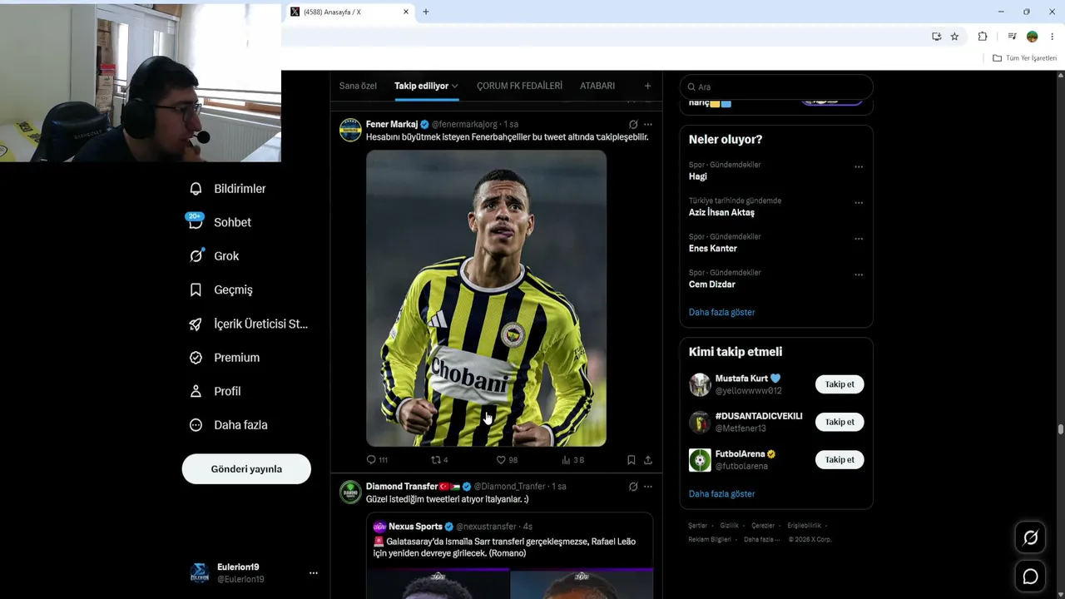1065x599 pixels.
Task: Open options for Cem Dizdar trend
Action: (859, 275)
